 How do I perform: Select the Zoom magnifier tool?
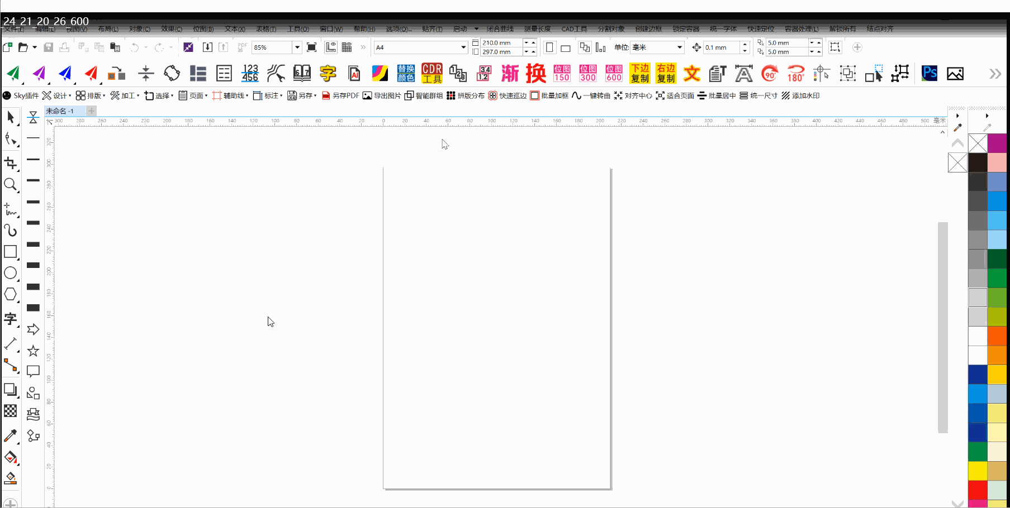[10, 185]
